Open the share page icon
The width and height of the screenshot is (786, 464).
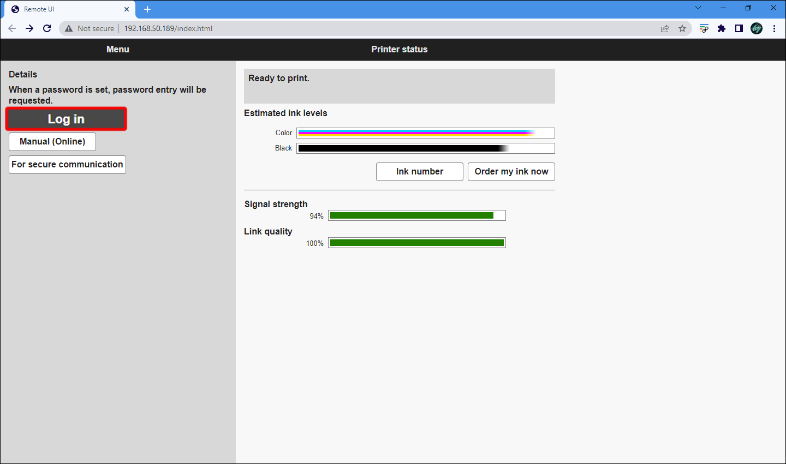point(665,28)
